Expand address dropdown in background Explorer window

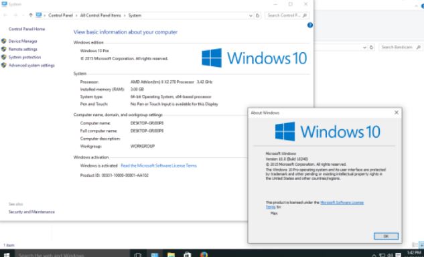click(364, 48)
